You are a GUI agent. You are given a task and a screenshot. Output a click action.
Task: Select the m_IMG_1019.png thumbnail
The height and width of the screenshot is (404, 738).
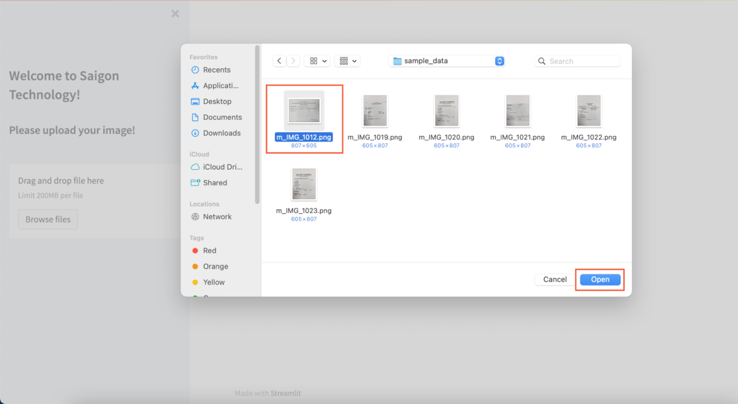coord(375,111)
